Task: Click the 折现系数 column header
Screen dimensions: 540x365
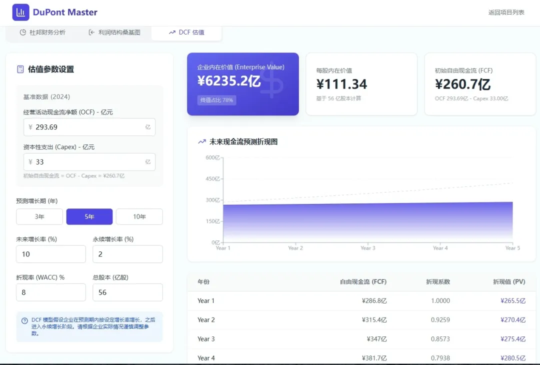Action: point(438,281)
